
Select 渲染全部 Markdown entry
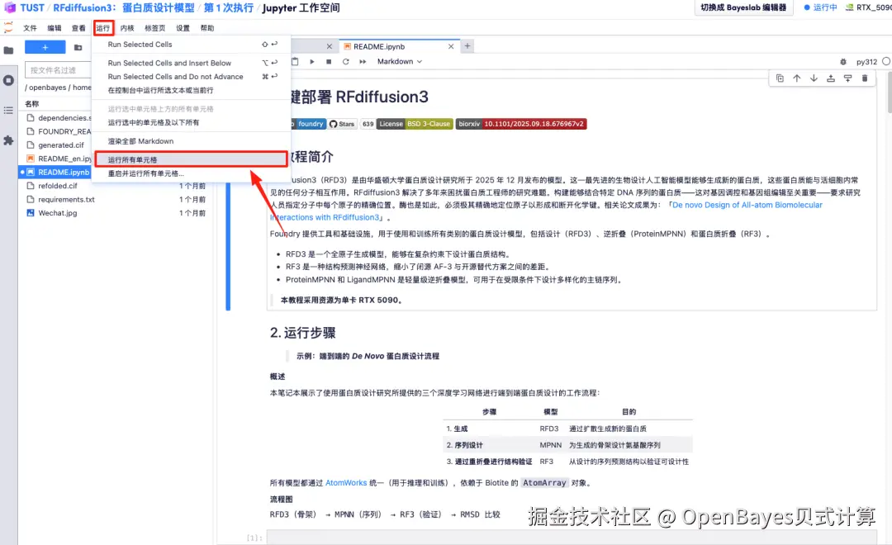191,141
